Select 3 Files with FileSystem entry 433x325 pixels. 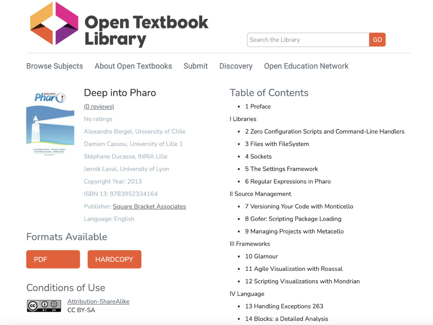[277, 144]
